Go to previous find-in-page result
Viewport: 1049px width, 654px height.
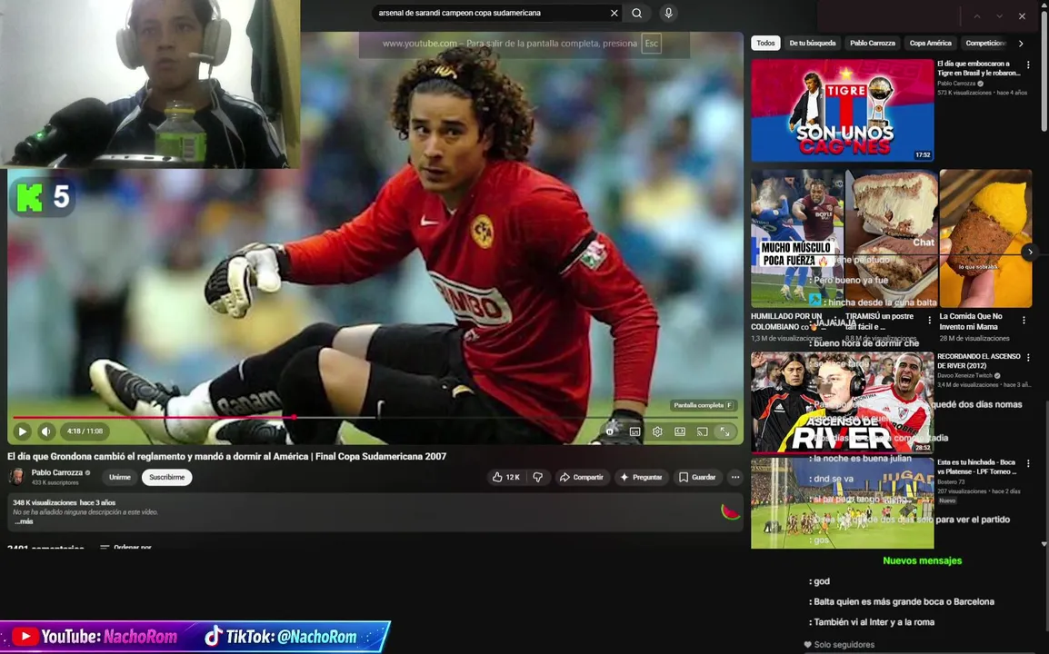tap(977, 16)
